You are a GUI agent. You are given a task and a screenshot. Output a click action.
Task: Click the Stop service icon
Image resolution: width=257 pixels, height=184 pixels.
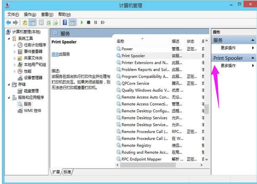tap(89, 22)
